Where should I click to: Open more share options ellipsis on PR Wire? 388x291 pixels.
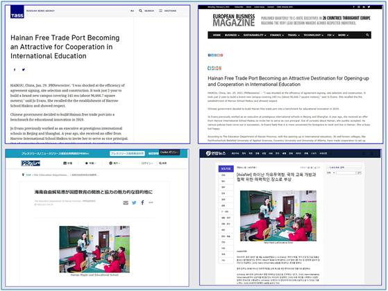[151, 202]
